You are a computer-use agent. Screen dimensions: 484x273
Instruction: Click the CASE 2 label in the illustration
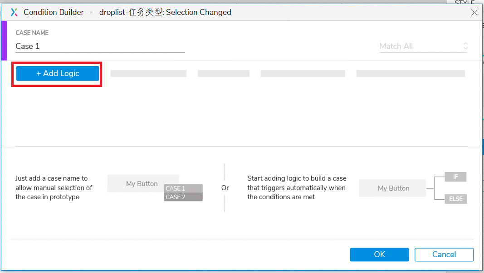pos(183,197)
